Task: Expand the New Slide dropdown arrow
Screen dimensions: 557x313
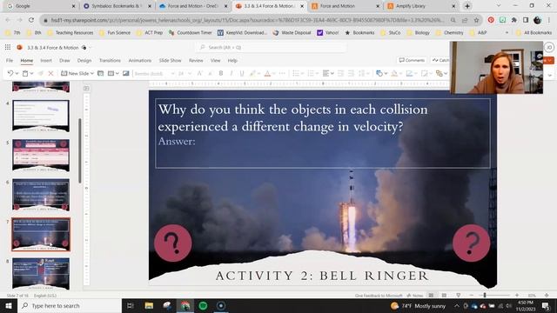Action: point(92,73)
